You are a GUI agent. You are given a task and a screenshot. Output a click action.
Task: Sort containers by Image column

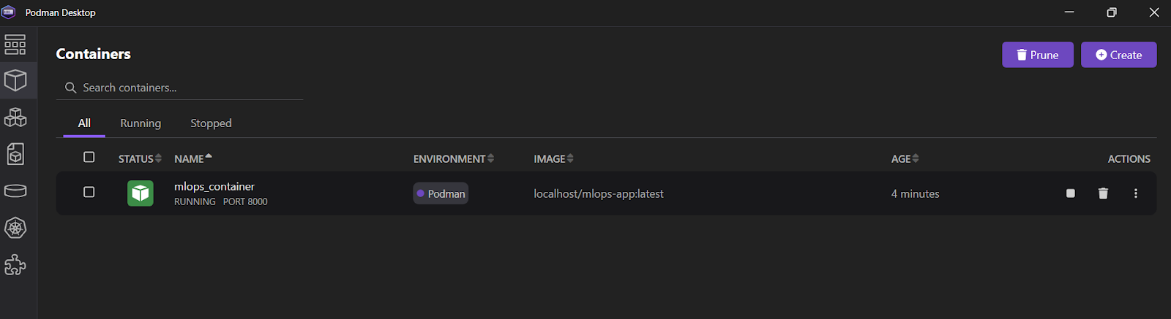(x=554, y=158)
